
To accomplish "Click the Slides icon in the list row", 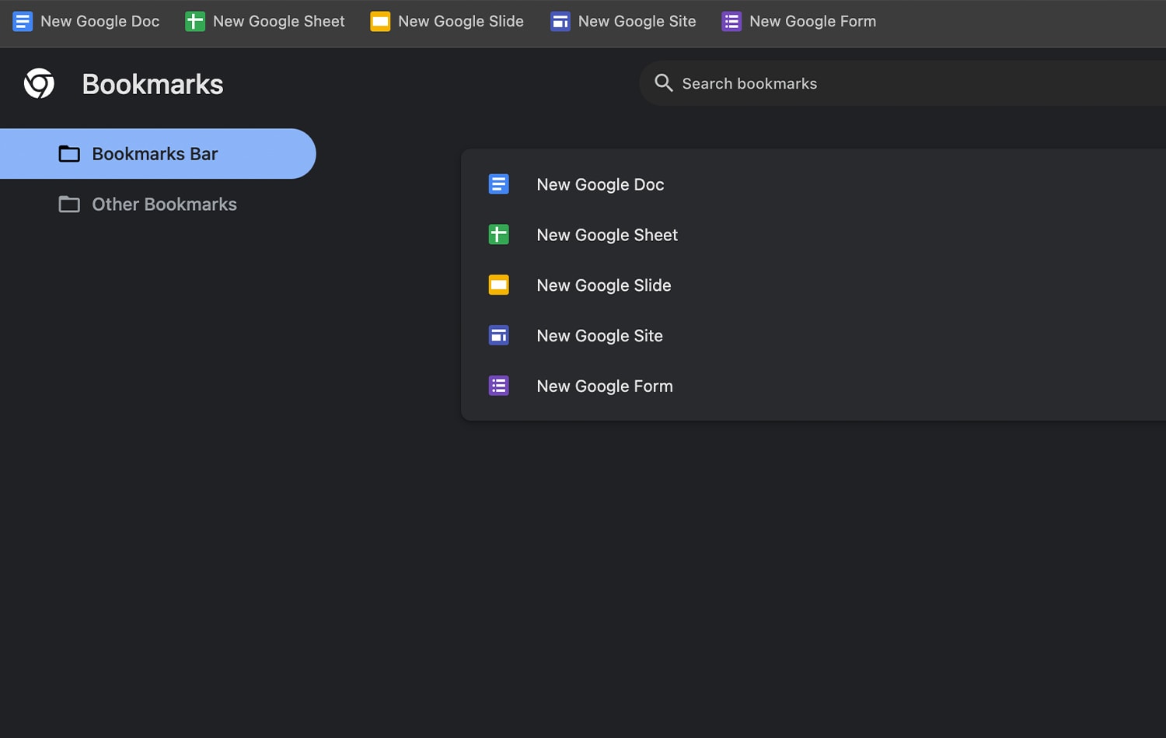I will (x=499, y=285).
